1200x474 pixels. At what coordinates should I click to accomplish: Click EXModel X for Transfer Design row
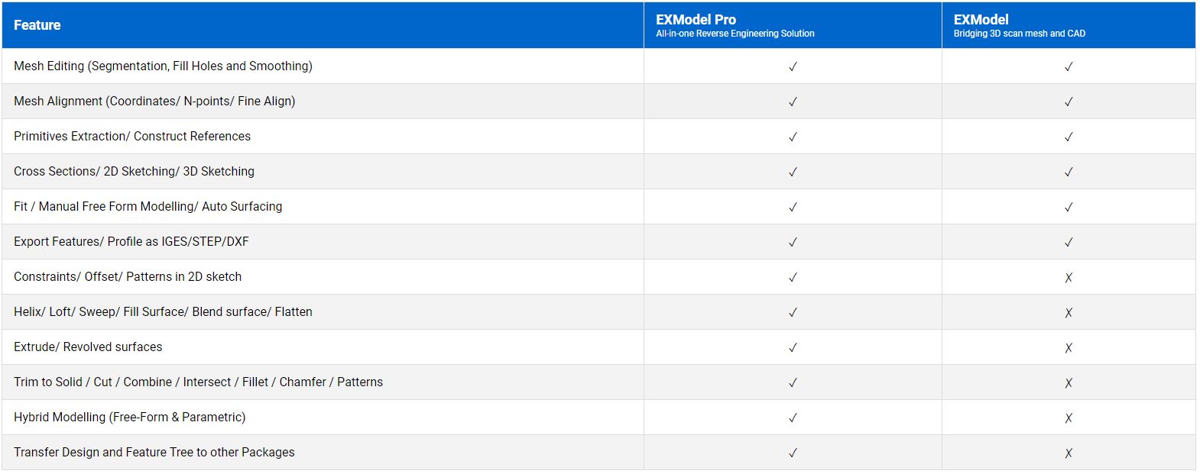pyautogui.click(x=1069, y=453)
